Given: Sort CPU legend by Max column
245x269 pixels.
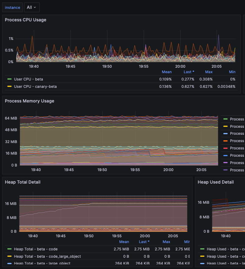Looking at the screenshot, I should pos(209,72).
